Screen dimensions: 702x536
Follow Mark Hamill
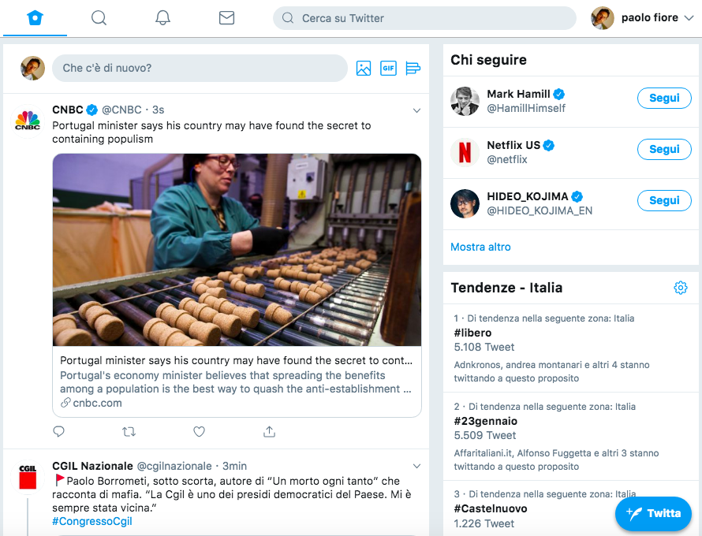pos(664,99)
